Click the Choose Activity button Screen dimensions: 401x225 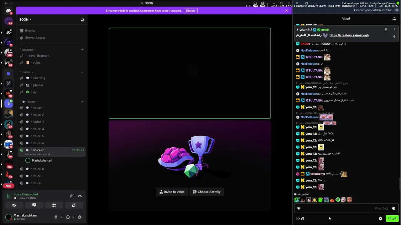(x=206, y=192)
